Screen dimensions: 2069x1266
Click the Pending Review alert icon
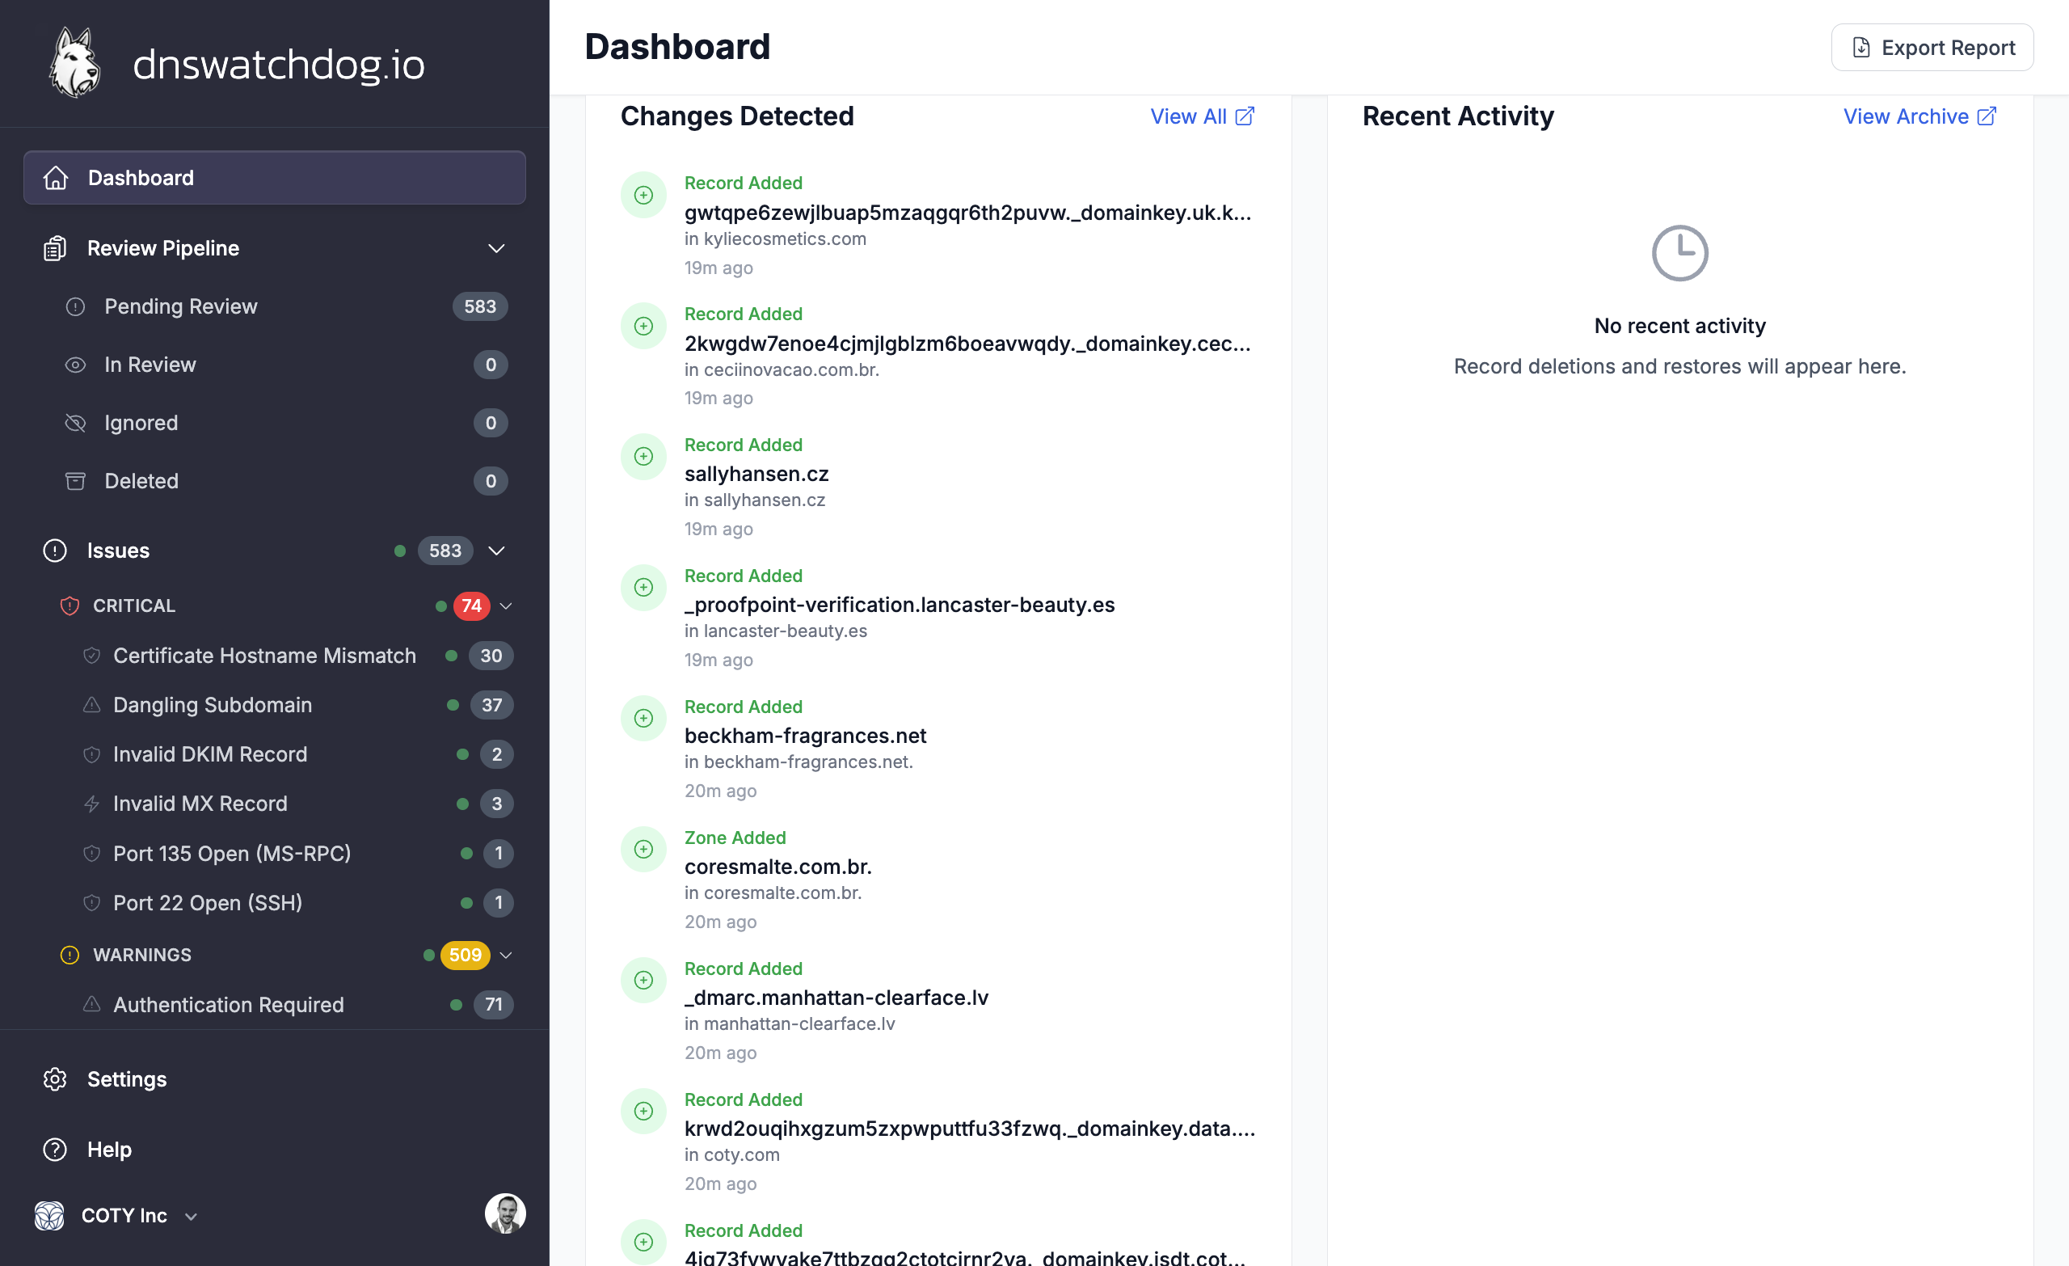pyautogui.click(x=76, y=306)
